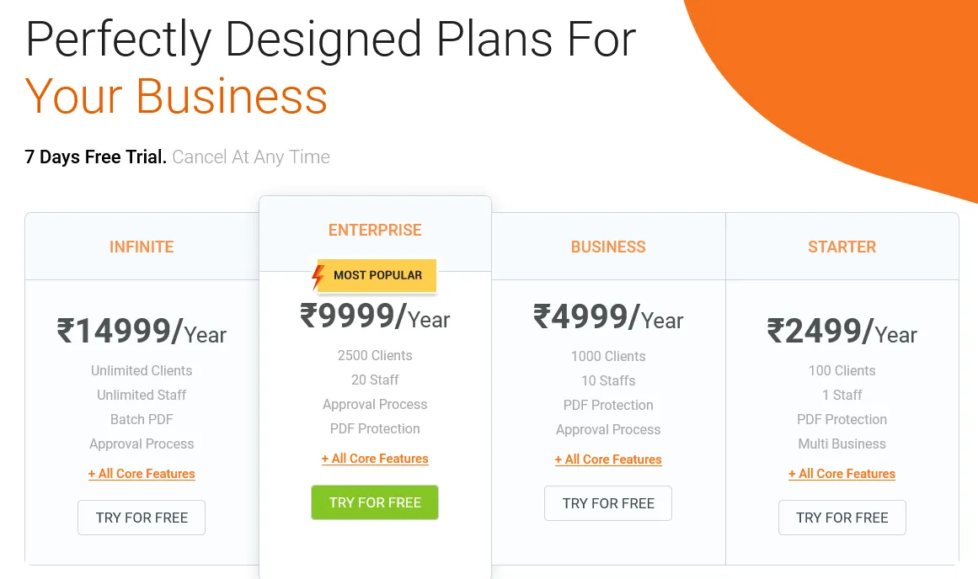This screenshot has width=978, height=579.
Task: Click Try For Free under Infinite plan
Action: (142, 518)
